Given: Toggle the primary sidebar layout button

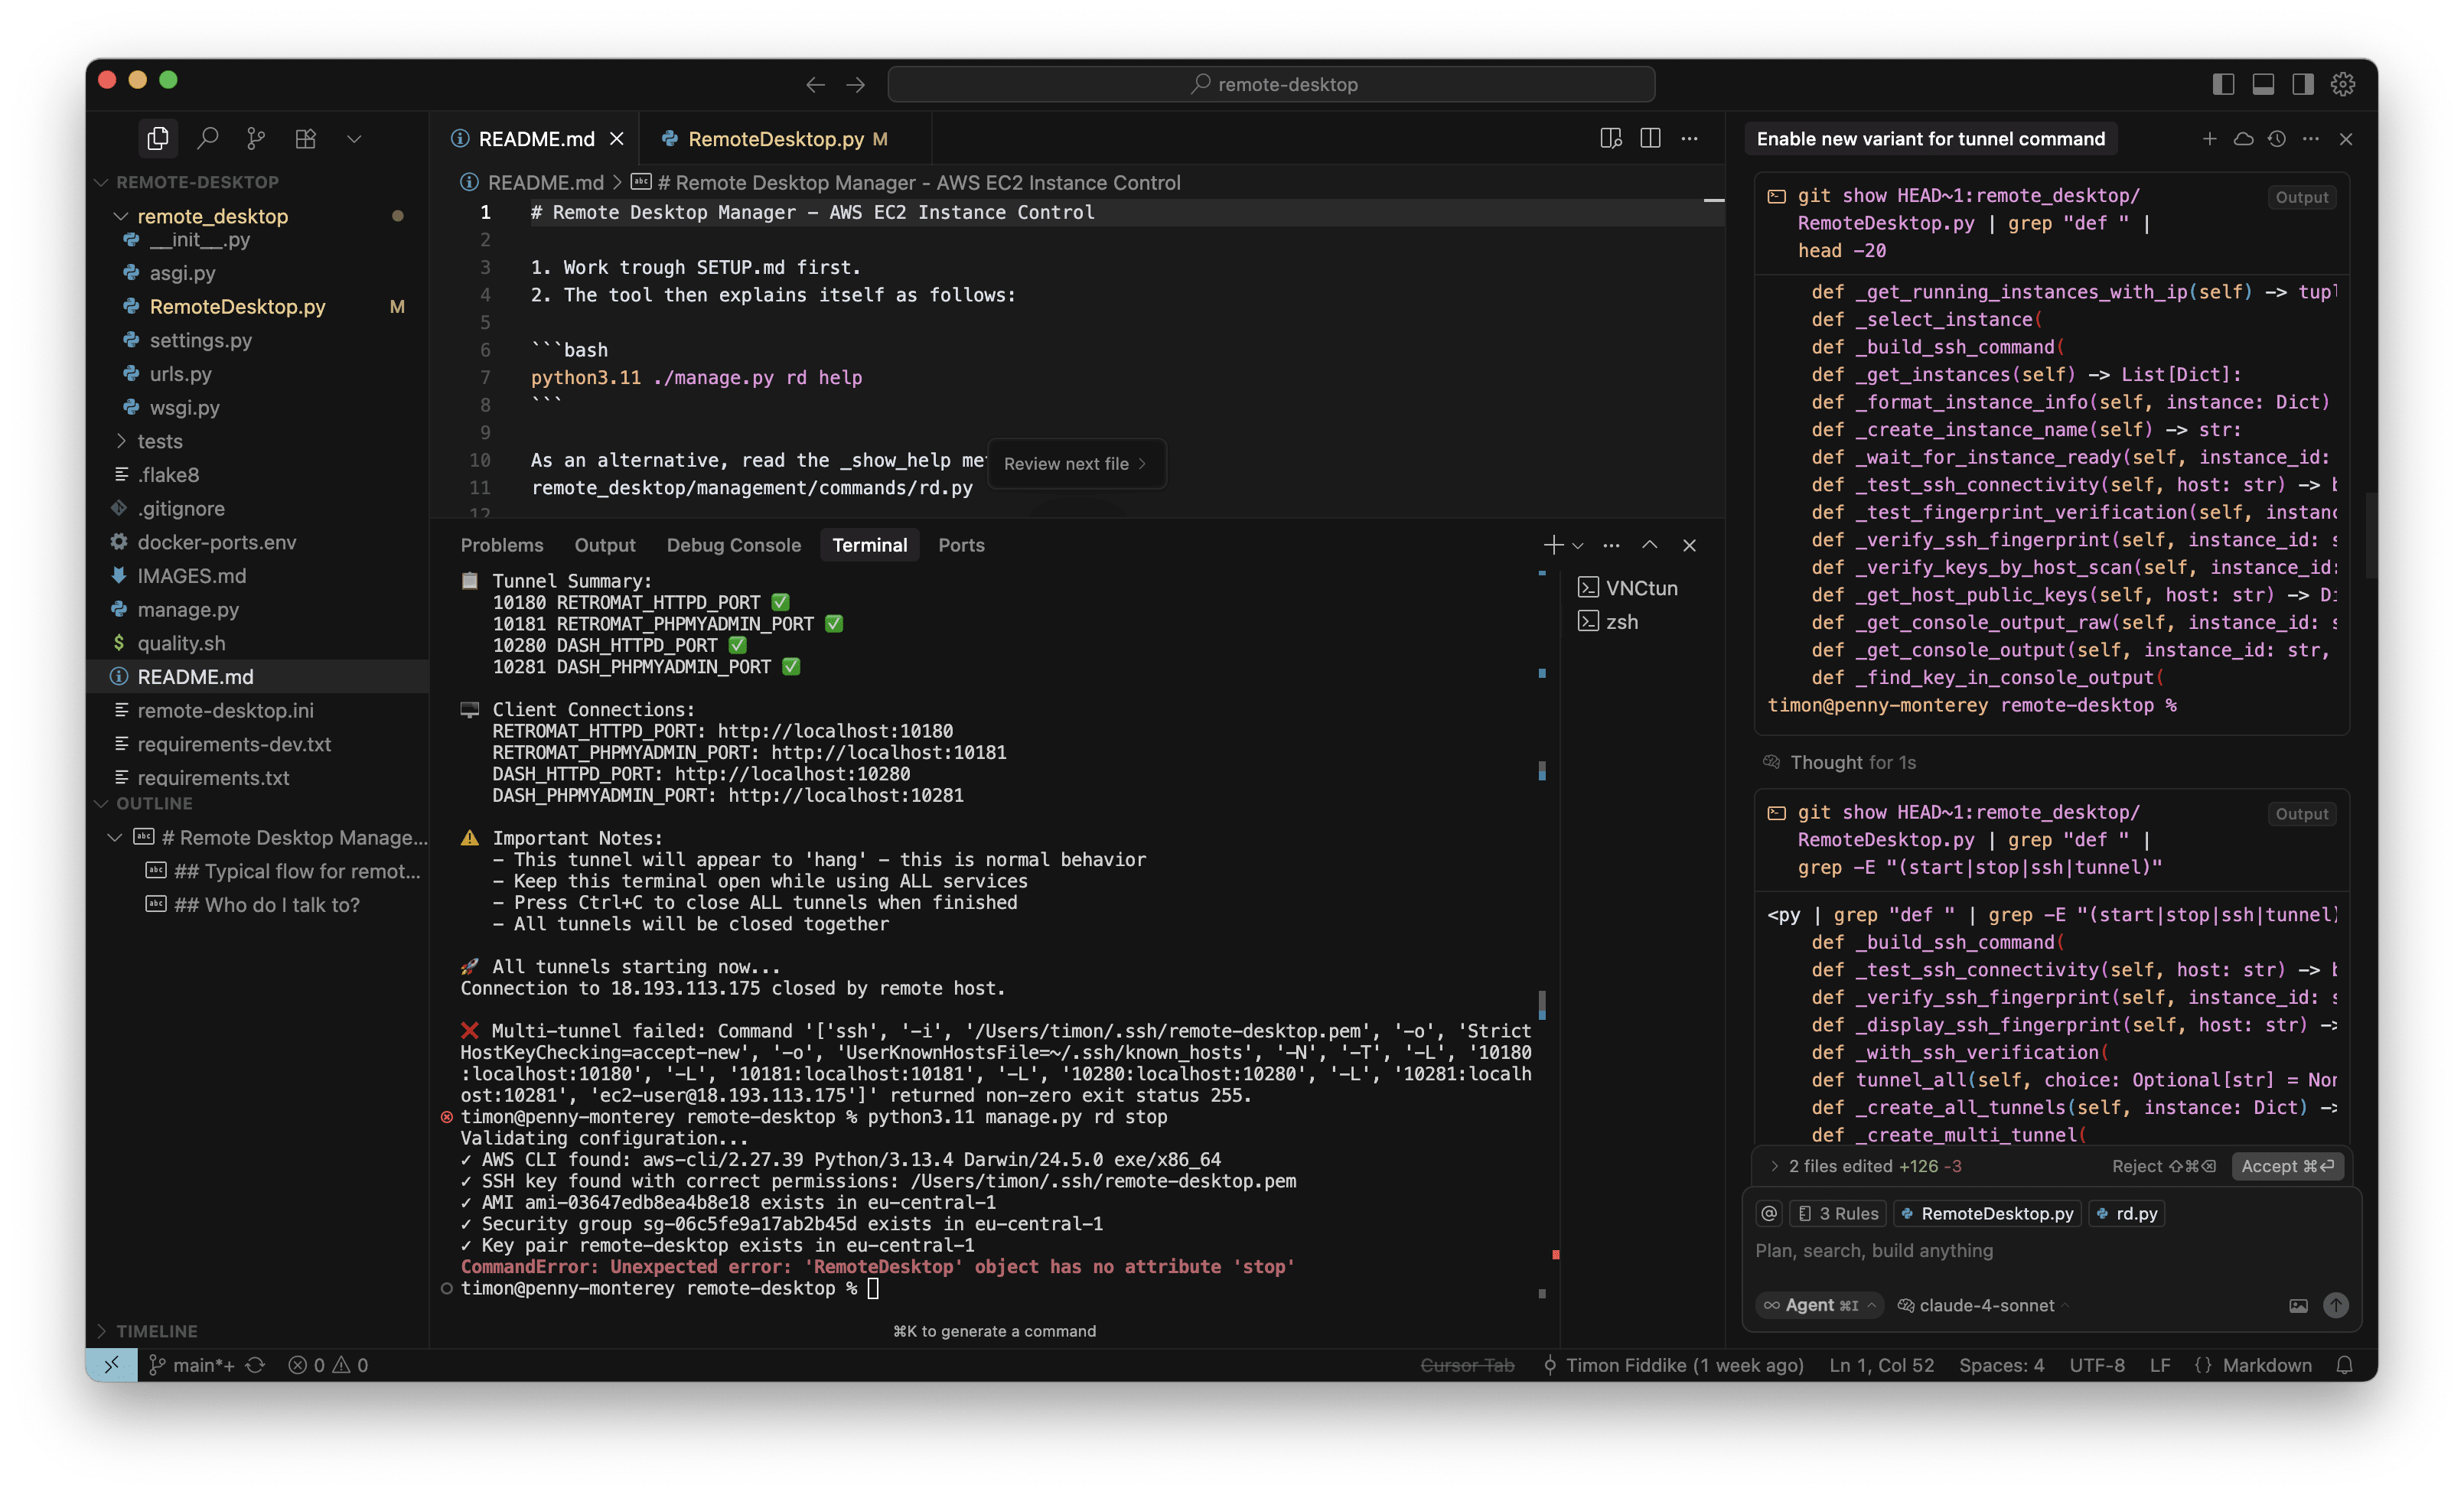Looking at the screenshot, I should [x=2223, y=84].
